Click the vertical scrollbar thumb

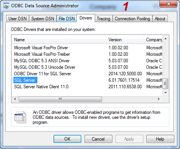[x=165, y=84]
